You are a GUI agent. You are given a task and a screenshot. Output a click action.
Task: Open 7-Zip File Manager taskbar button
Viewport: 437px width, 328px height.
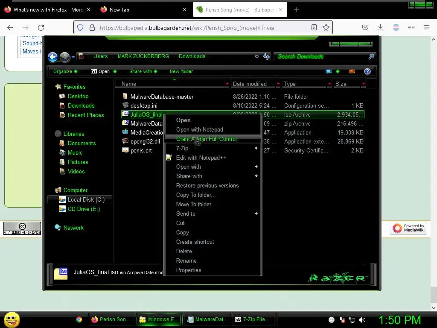pyautogui.click(x=253, y=319)
